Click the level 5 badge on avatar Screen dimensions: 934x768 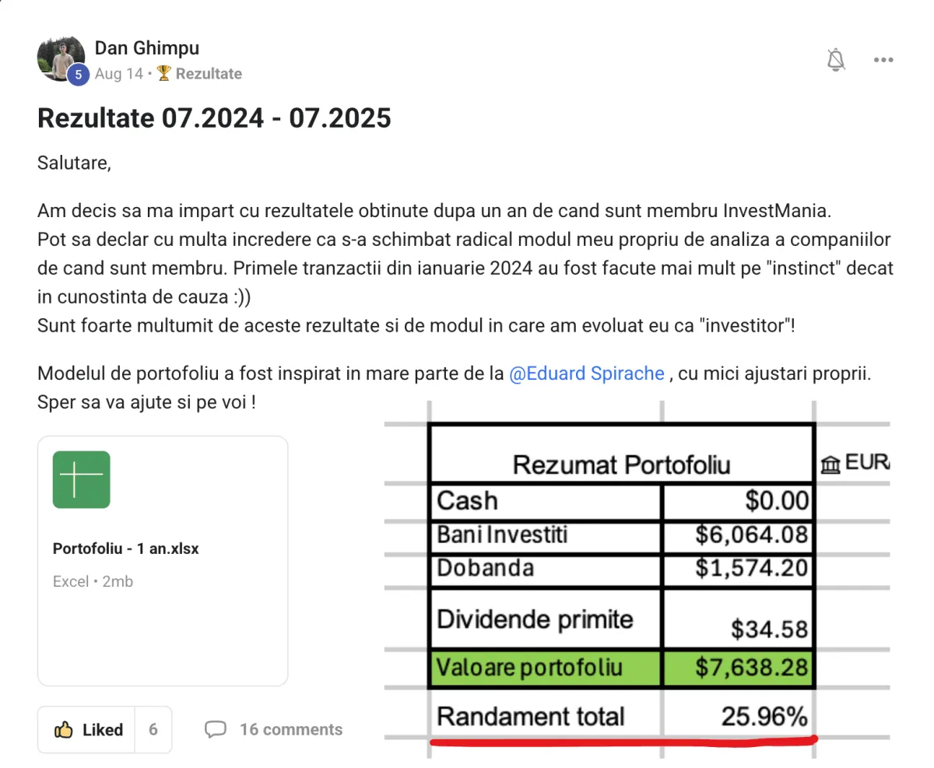coord(78,75)
